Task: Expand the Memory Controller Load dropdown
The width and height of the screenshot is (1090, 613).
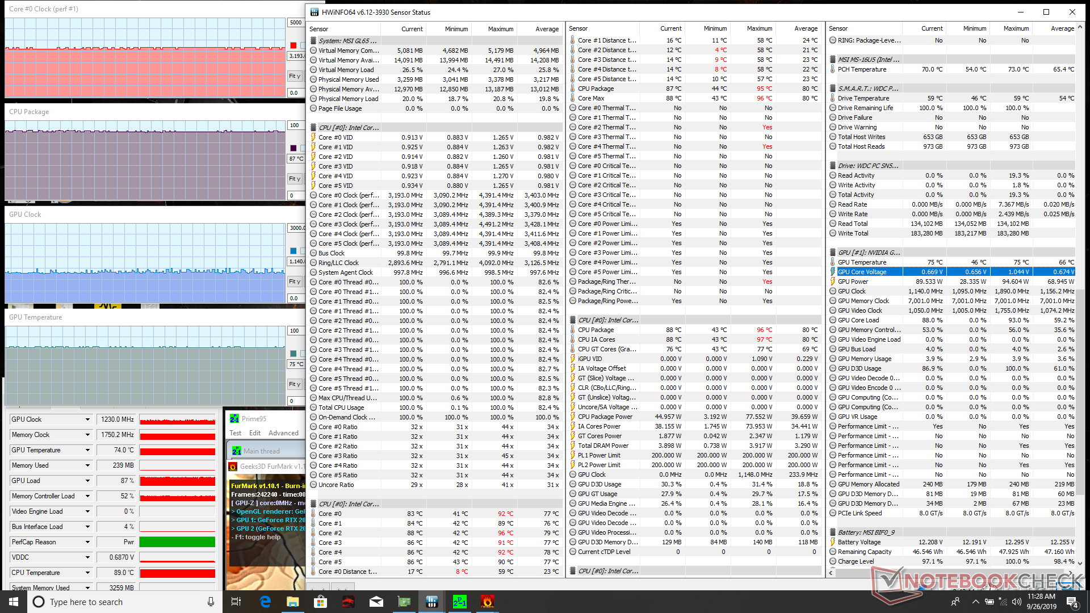Action: point(87,496)
